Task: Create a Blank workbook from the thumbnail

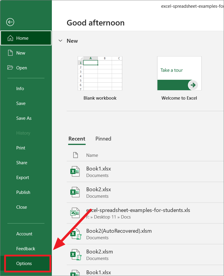Action: click(100, 74)
